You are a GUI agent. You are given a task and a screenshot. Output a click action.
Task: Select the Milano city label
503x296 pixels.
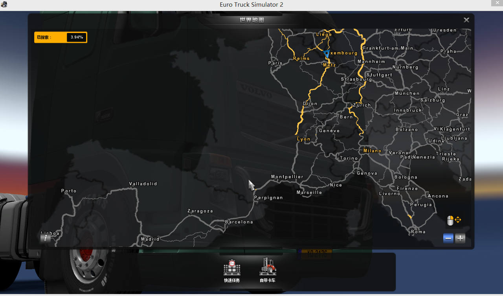pos(372,151)
